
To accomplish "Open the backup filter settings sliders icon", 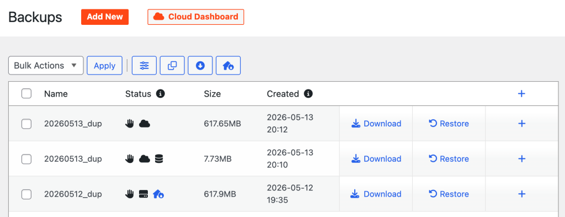I will (x=144, y=66).
